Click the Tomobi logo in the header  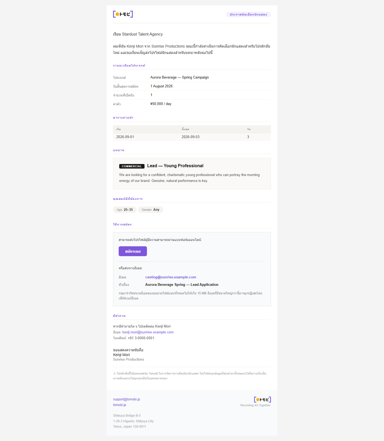click(123, 14)
